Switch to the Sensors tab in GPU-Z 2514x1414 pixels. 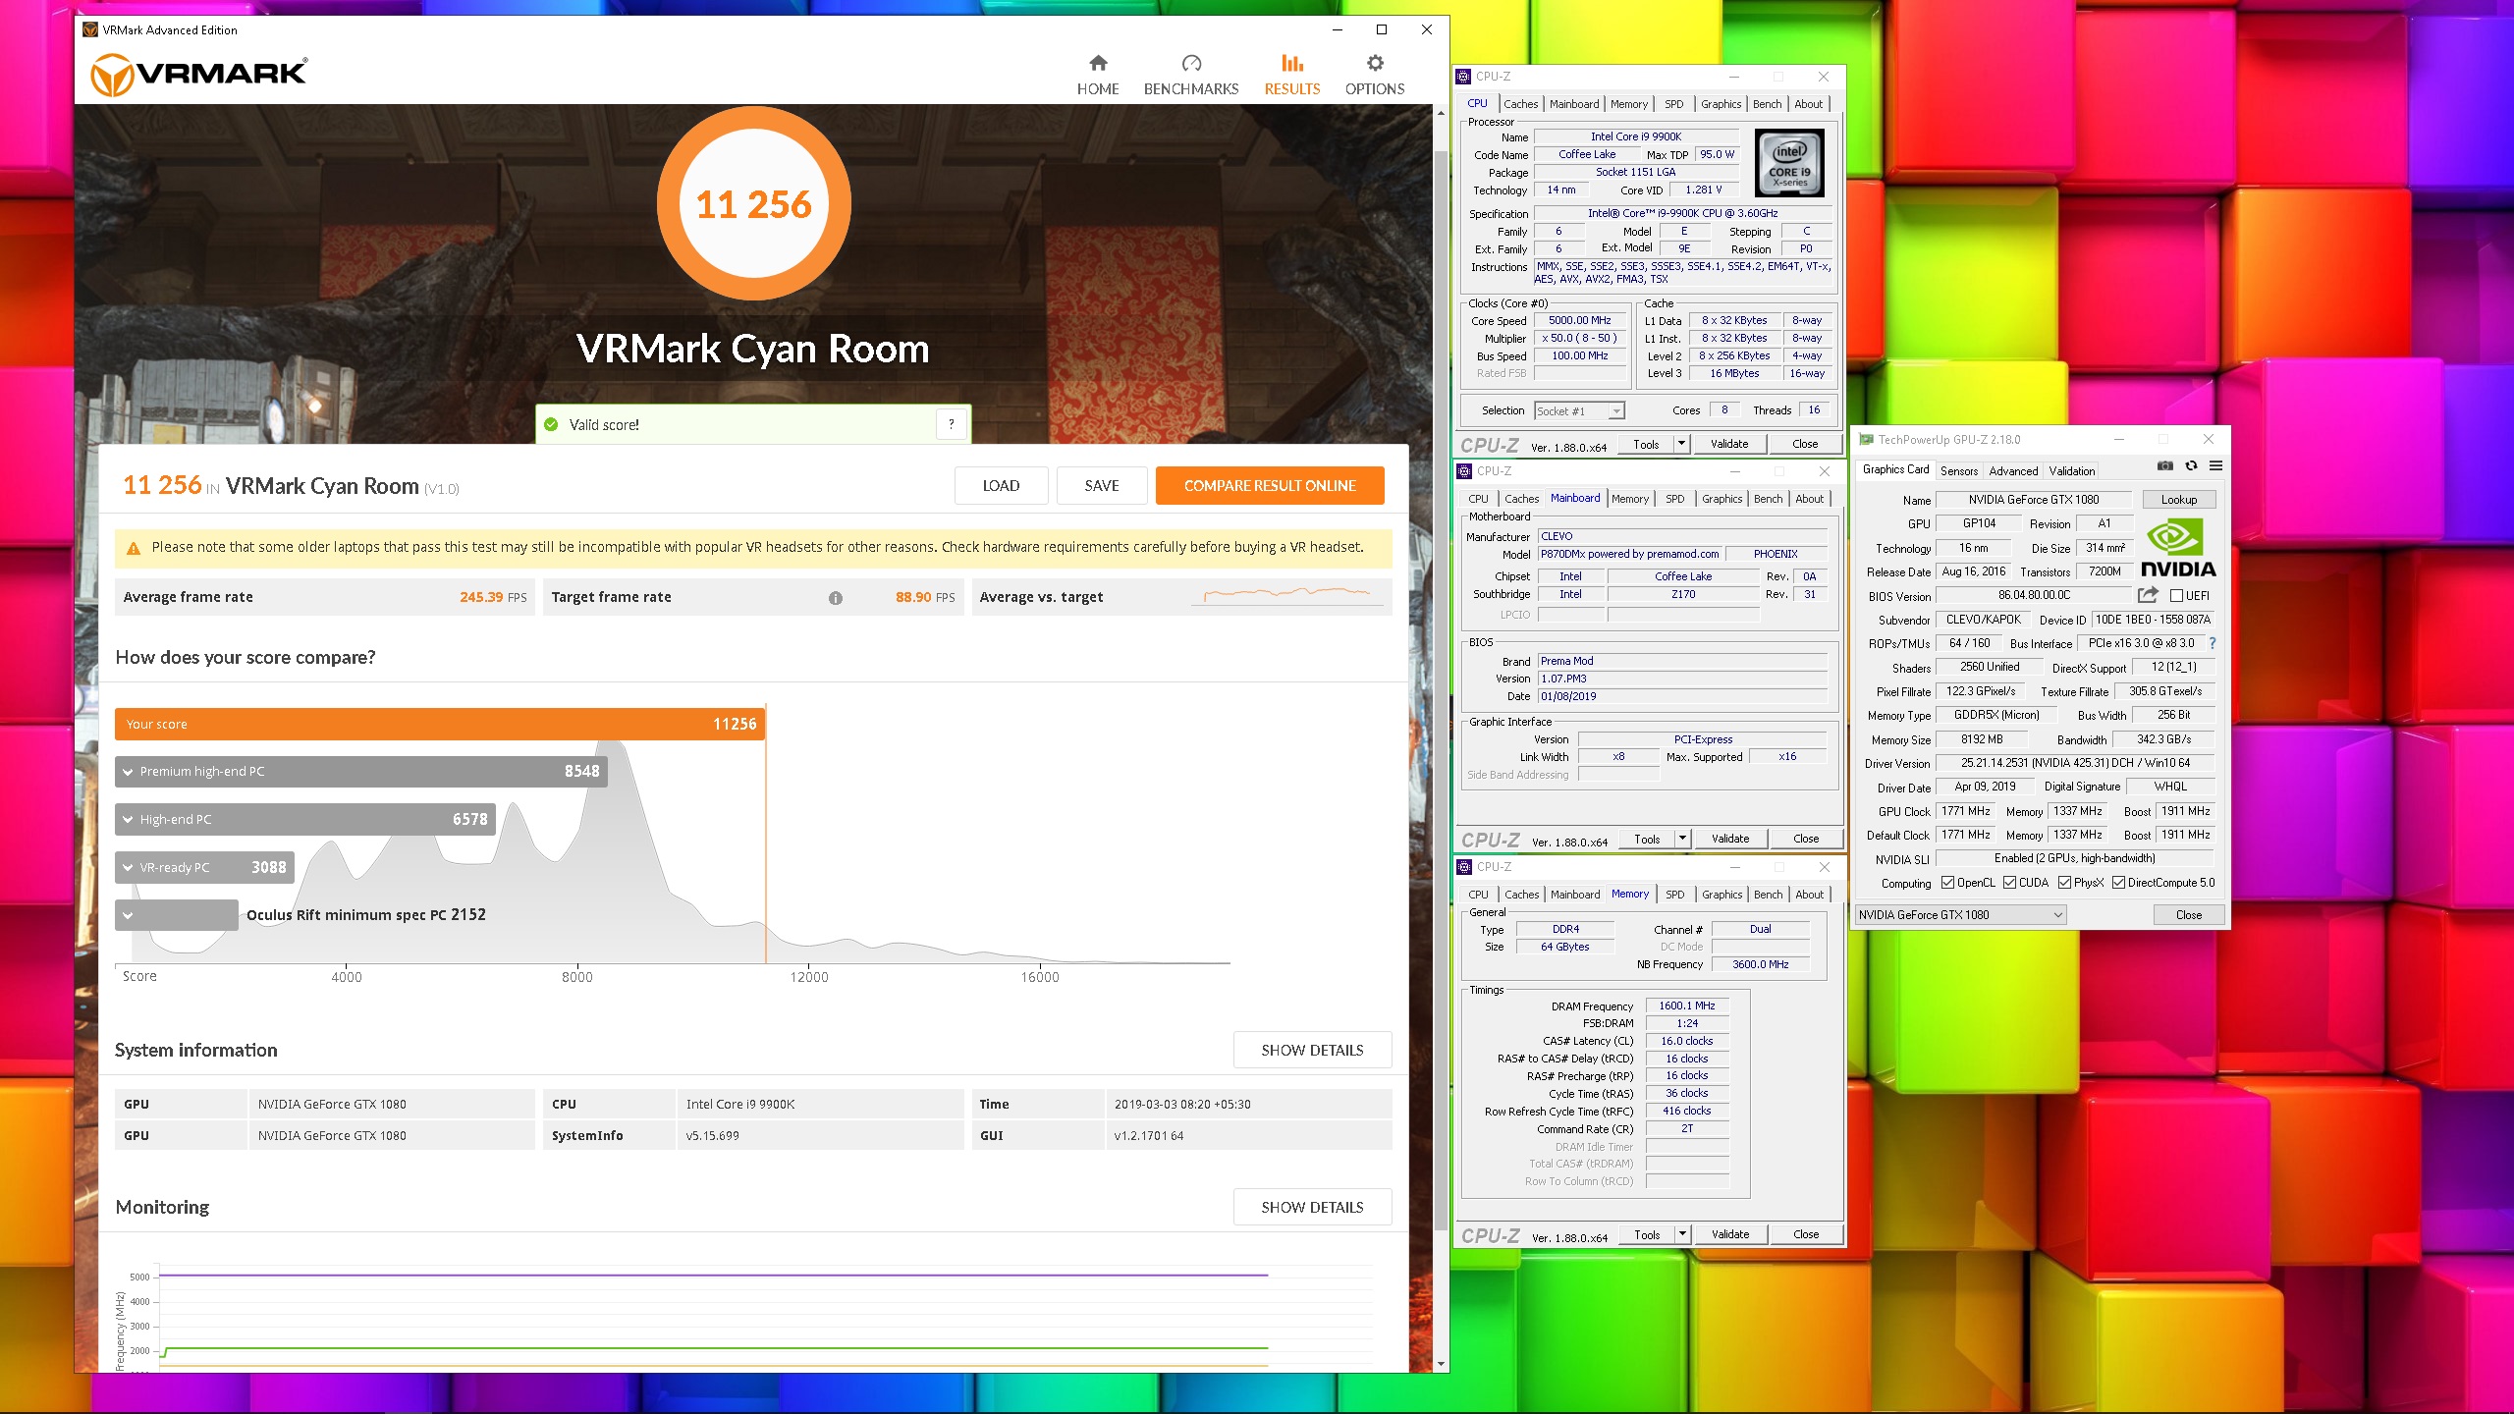tap(1958, 471)
